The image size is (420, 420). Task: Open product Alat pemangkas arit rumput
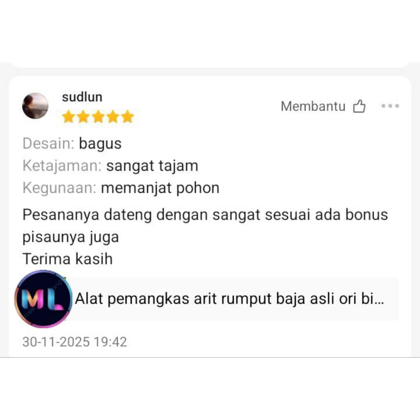pyautogui.click(x=230, y=299)
